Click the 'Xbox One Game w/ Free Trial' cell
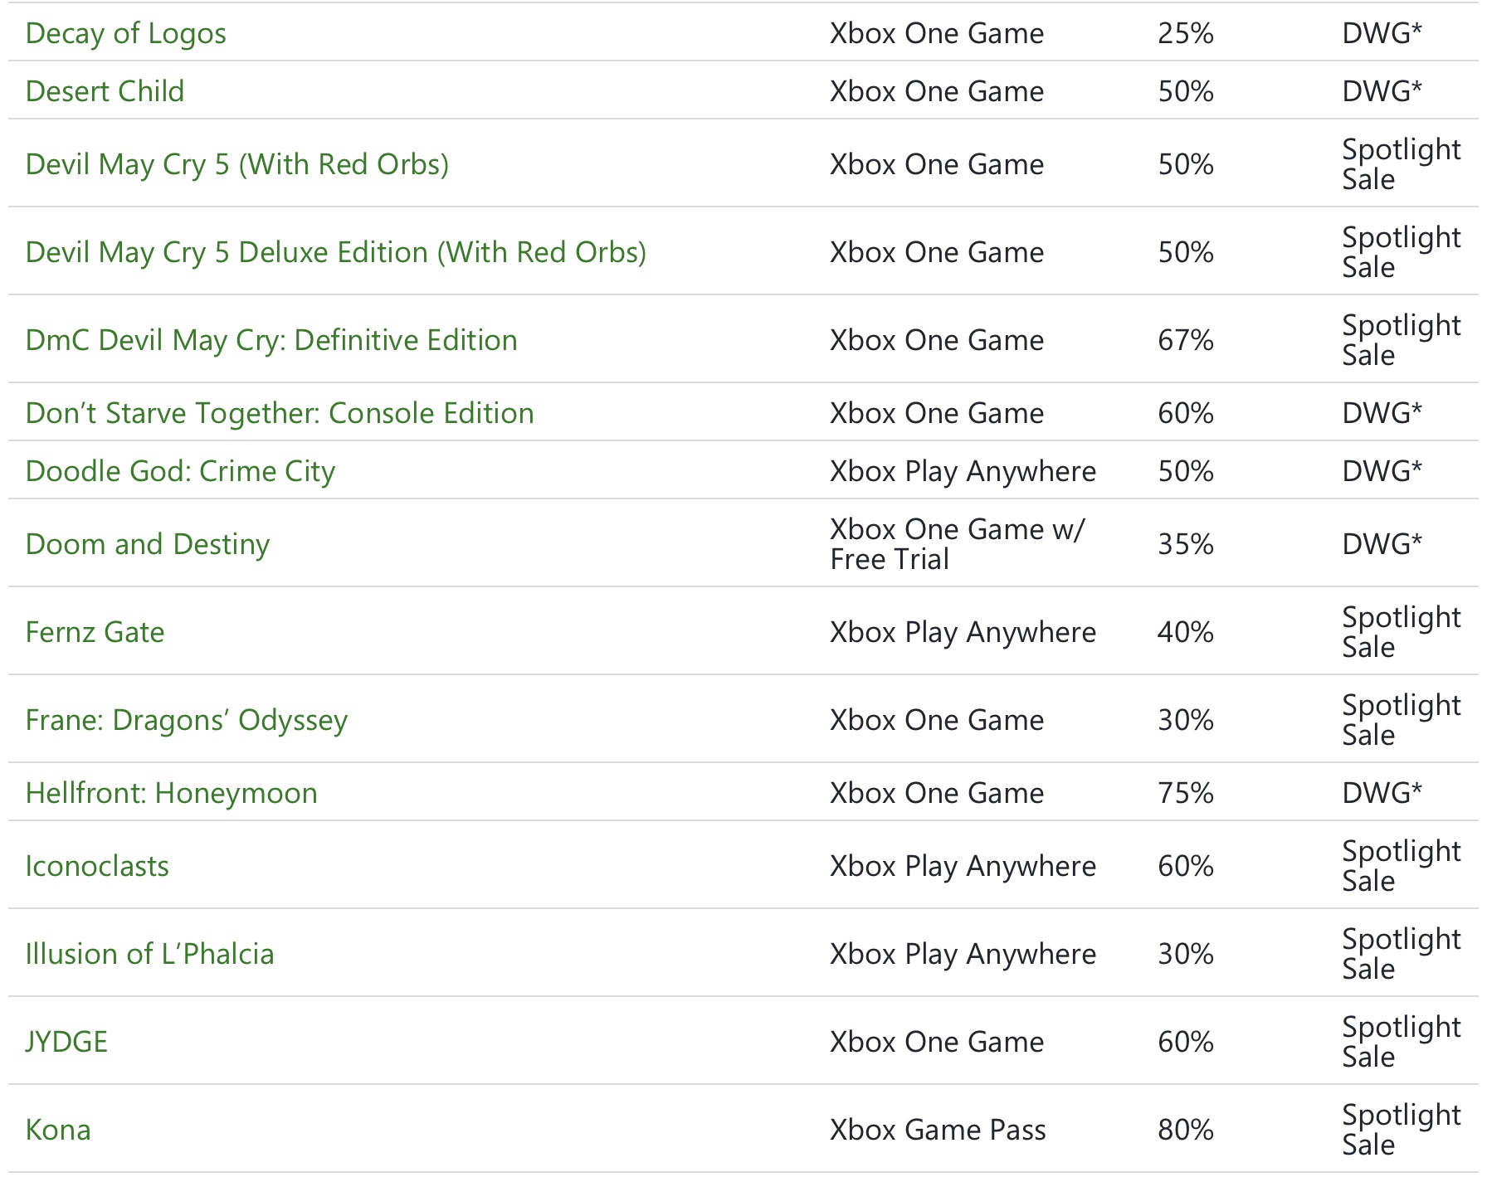Image resolution: width=1487 pixels, height=1177 pixels. point(957,544)
